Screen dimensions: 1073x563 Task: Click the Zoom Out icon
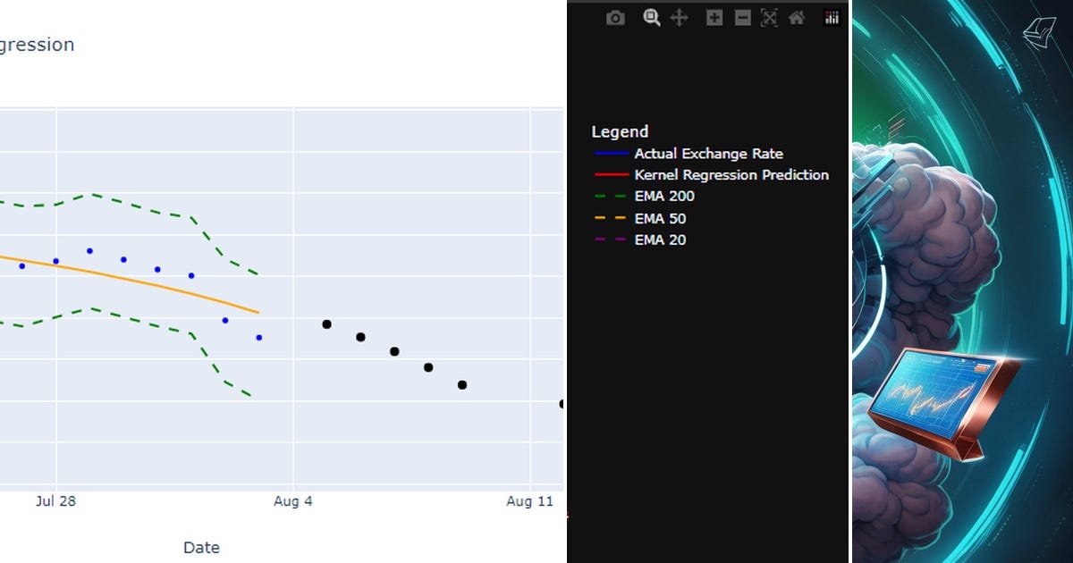(x=741, y=16)
